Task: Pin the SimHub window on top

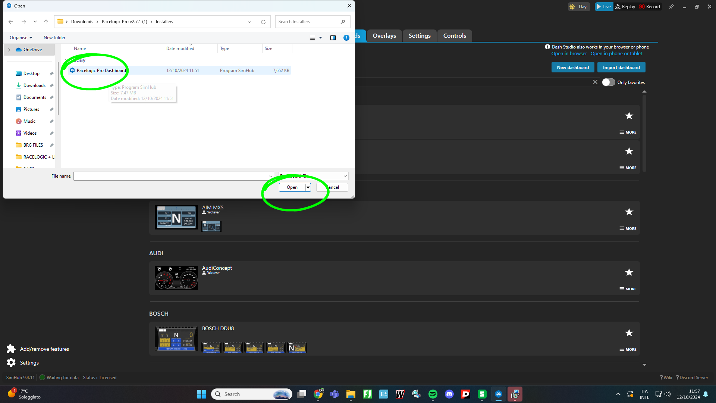Action: point(672,7)
